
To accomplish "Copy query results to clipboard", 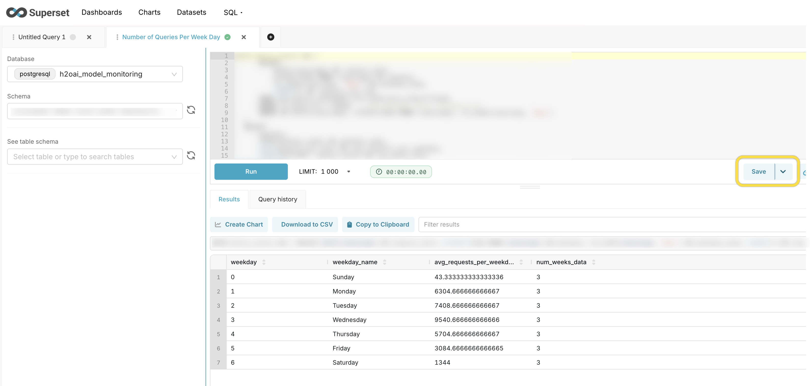I will pos(378,224).
